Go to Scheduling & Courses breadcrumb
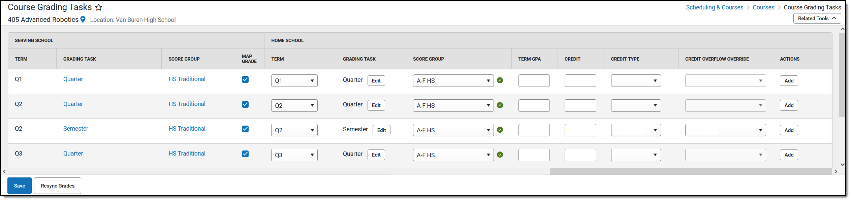This screenshot has height=201, width=851. pyautogui.click(x=714, y=7)
